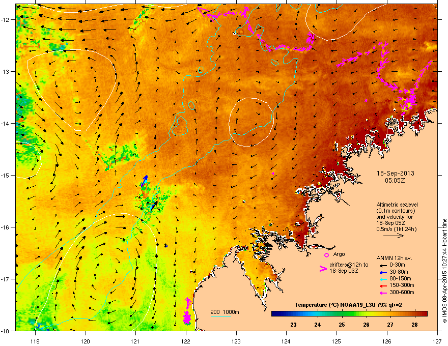
Task: Click the colorbar tick label '28'
Action: (414, 325)
